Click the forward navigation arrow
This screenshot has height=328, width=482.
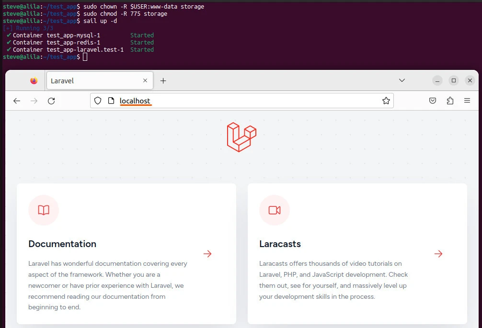34,101
